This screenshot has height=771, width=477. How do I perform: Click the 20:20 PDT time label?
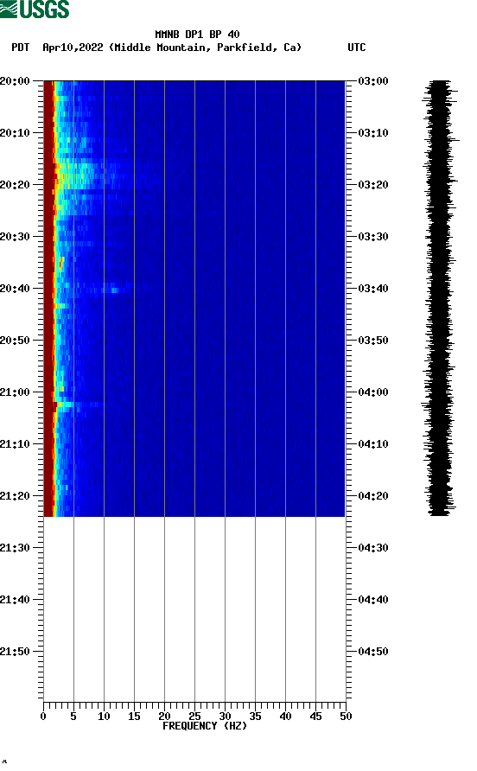point(15,185)
